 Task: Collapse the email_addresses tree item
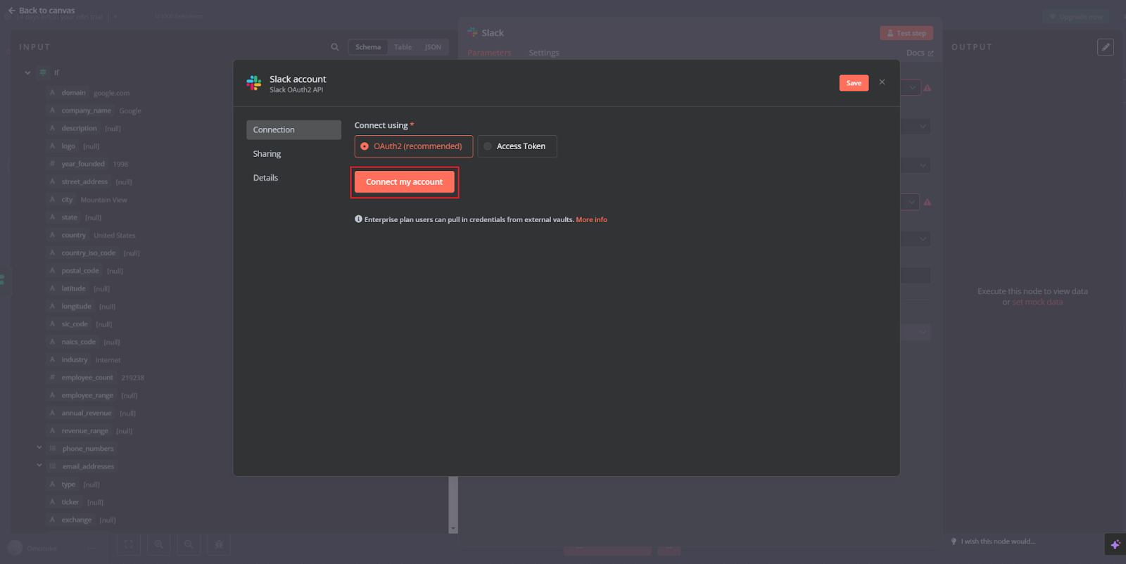[39, 466]
